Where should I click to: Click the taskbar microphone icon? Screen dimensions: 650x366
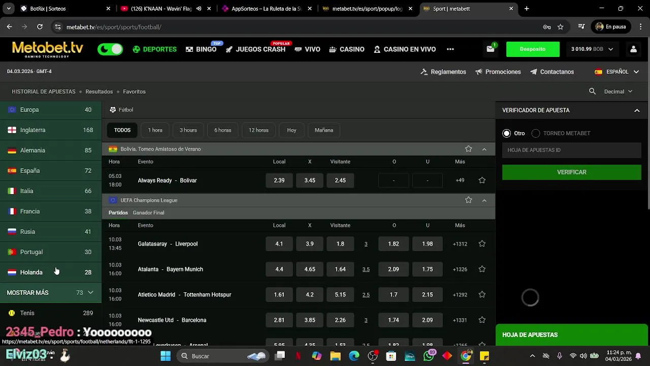(x=559, y=356)
